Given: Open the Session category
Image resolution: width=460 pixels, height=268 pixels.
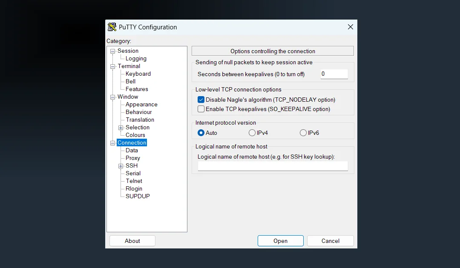Looking at the screenshot, I should coord(128,51).
